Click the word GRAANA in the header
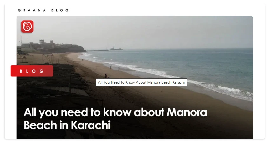This screenshot has width=271, height=141. click(32, 10)
